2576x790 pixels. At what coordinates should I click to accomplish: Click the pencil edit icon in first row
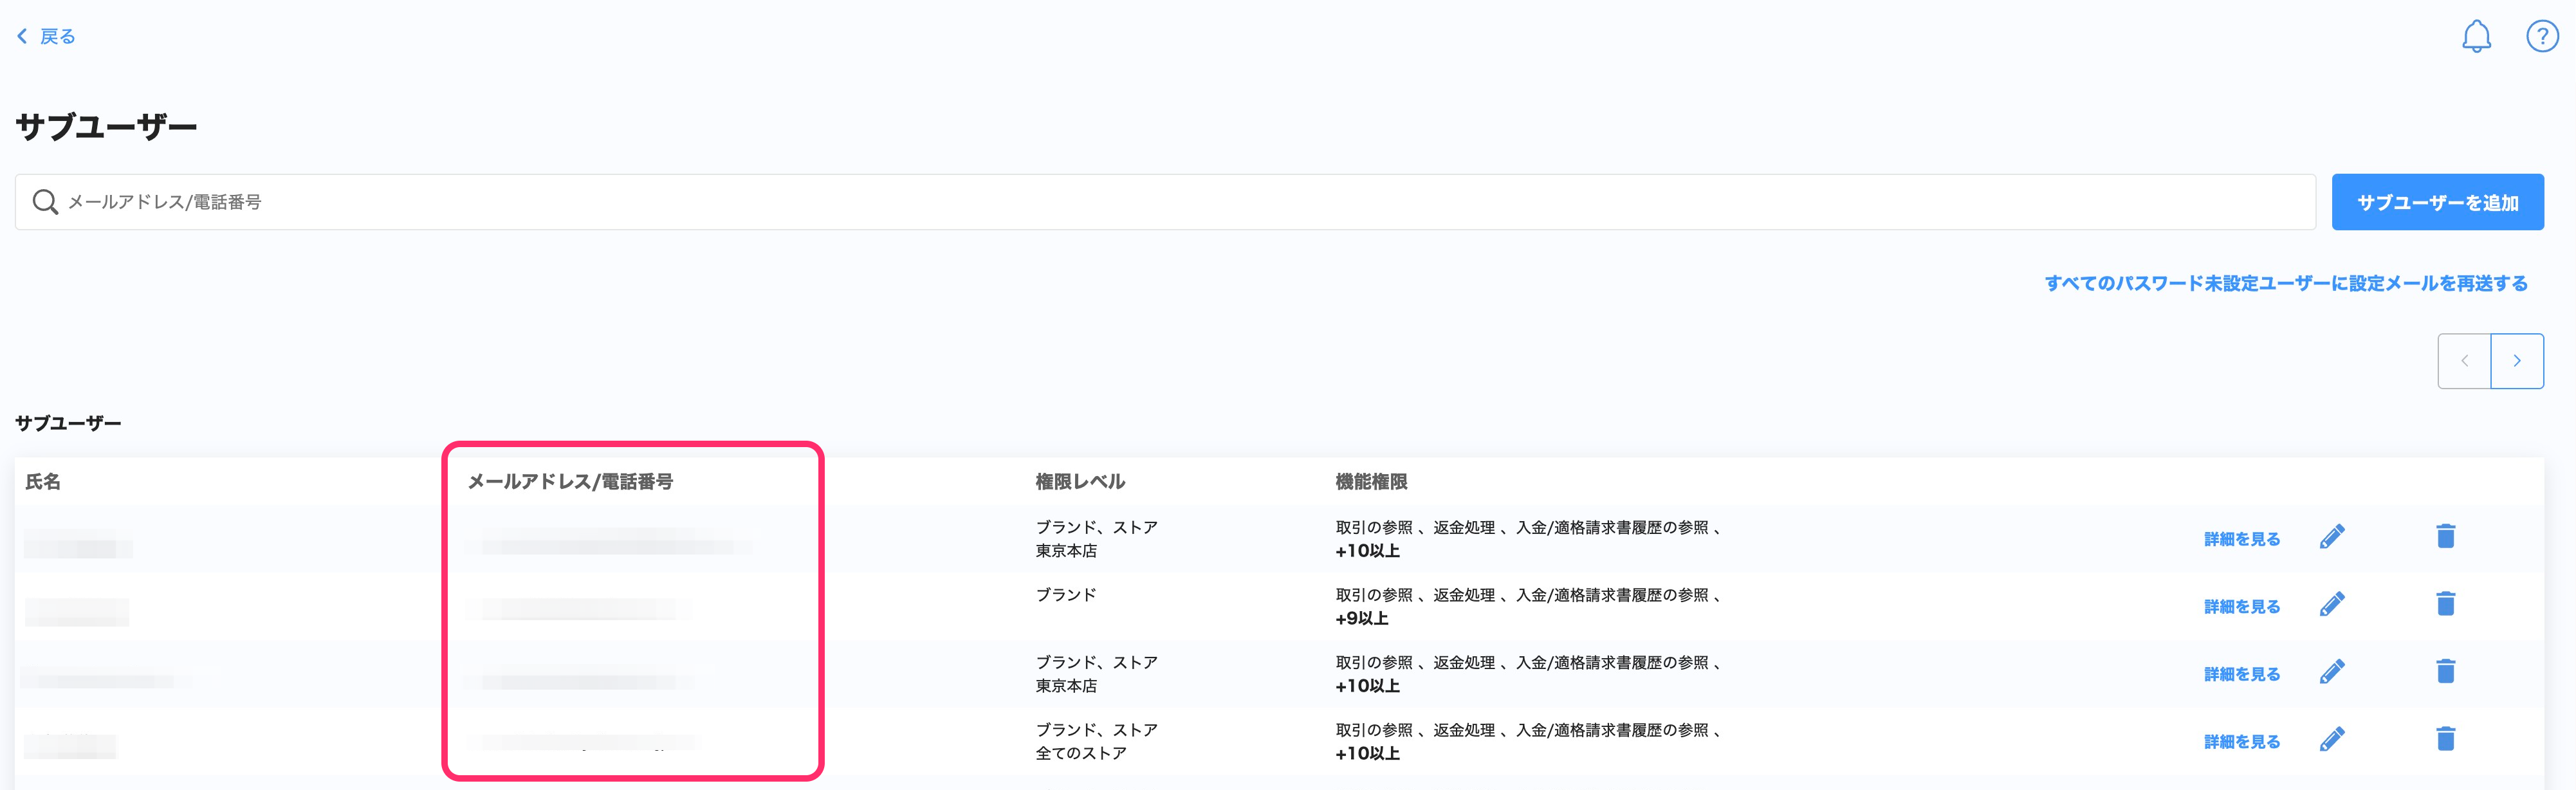point(2331,538)
